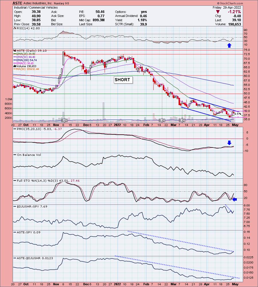The image size is (258, 287).
Task: Click the 'Last Size:' field label
Action: pos(86,24)
